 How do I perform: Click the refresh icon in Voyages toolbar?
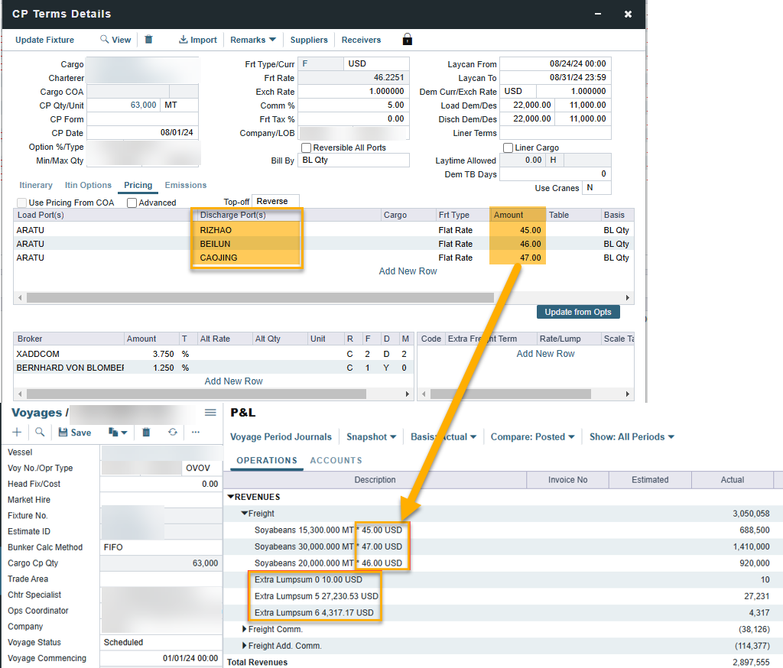click(x=173, y=432)
